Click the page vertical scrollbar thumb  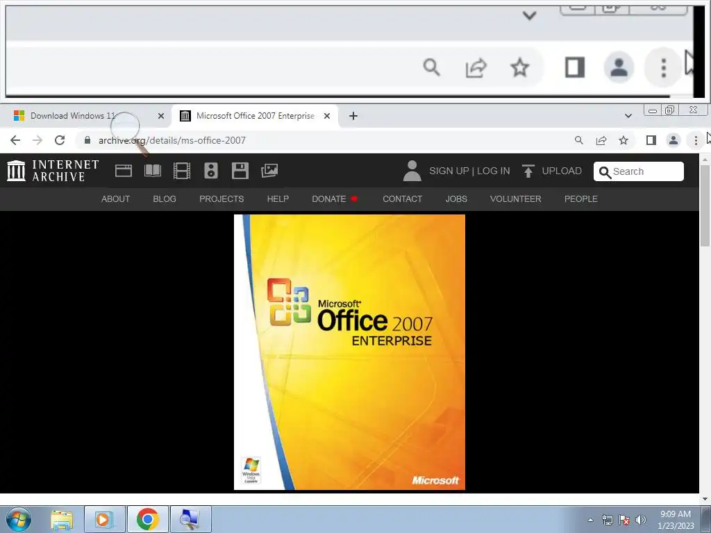(705, 206)
